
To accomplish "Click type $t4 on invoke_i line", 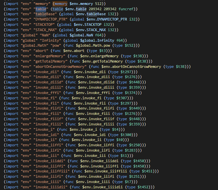I will 115,130.
